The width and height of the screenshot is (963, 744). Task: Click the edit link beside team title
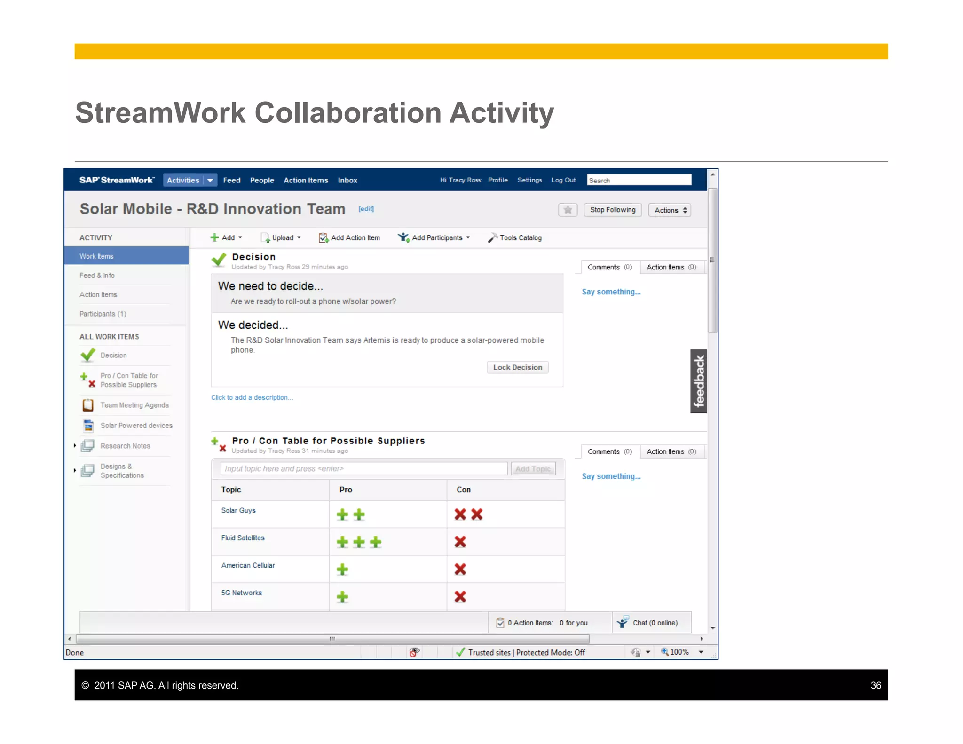tap(366, 209)
